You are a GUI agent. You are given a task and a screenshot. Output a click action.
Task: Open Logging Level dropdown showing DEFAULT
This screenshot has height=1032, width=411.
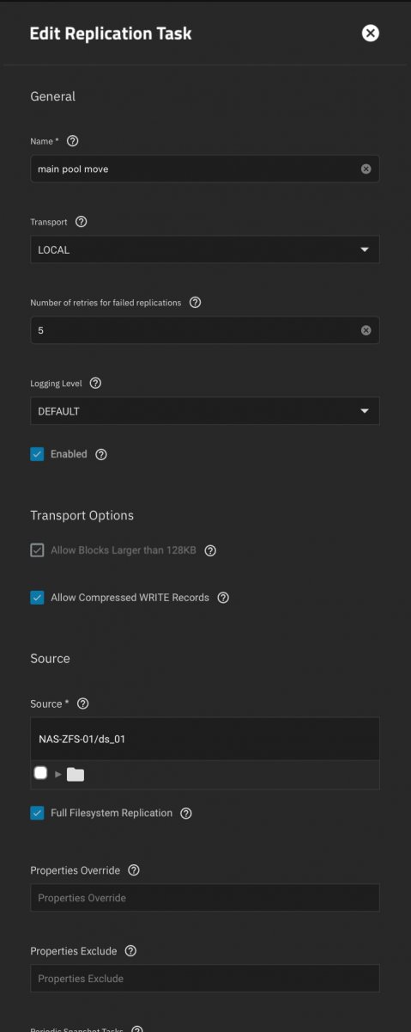point(205,411)
